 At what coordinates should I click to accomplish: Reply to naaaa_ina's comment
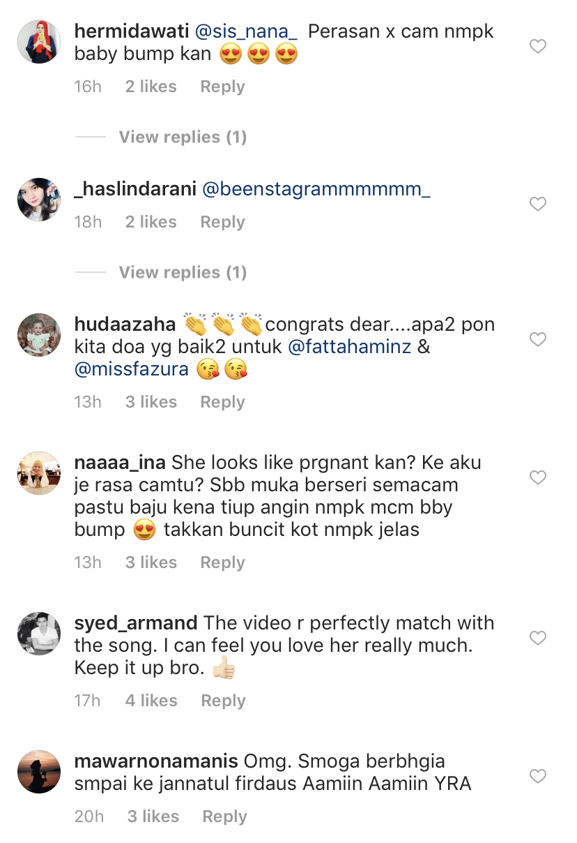pos(222,562)
